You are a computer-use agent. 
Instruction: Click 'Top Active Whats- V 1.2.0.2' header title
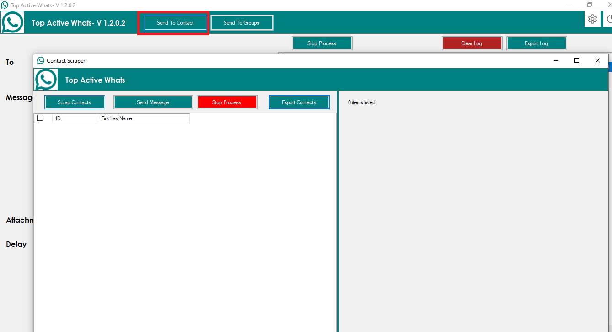[79, 23]
